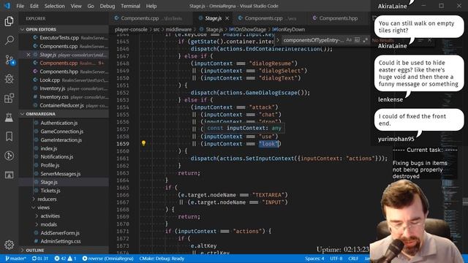Open AddServerForm.js file in tree

(60, 233)
